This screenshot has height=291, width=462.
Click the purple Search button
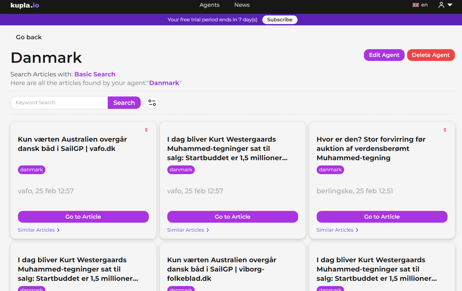pyautogui.click(x=124, y=103)
